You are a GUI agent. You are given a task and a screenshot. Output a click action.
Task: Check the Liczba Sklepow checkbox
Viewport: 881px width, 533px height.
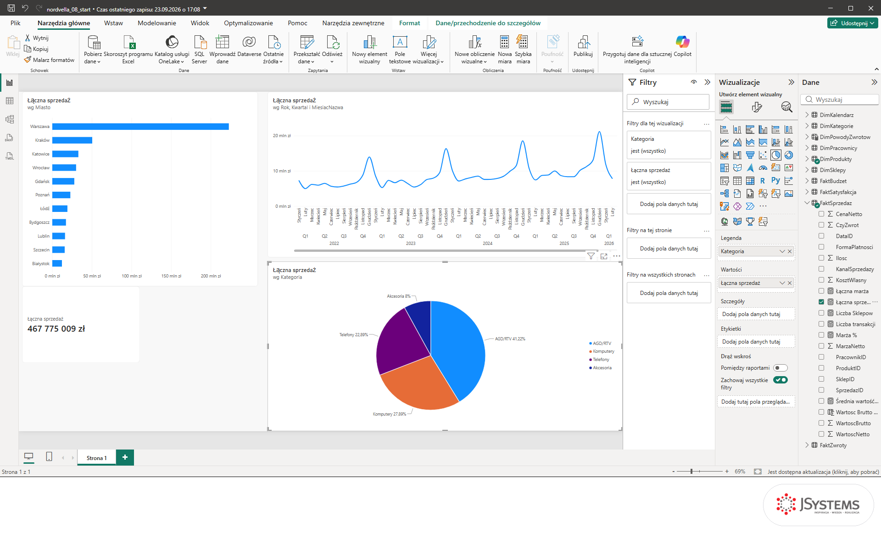click(821, 313)
